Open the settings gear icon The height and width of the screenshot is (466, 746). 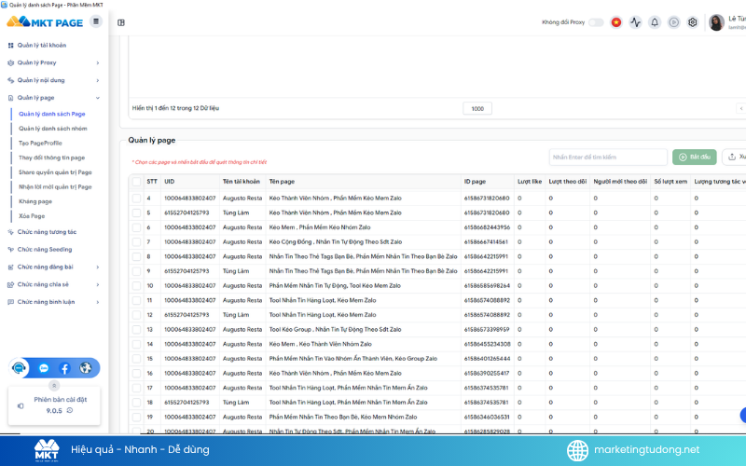[693, 22]
